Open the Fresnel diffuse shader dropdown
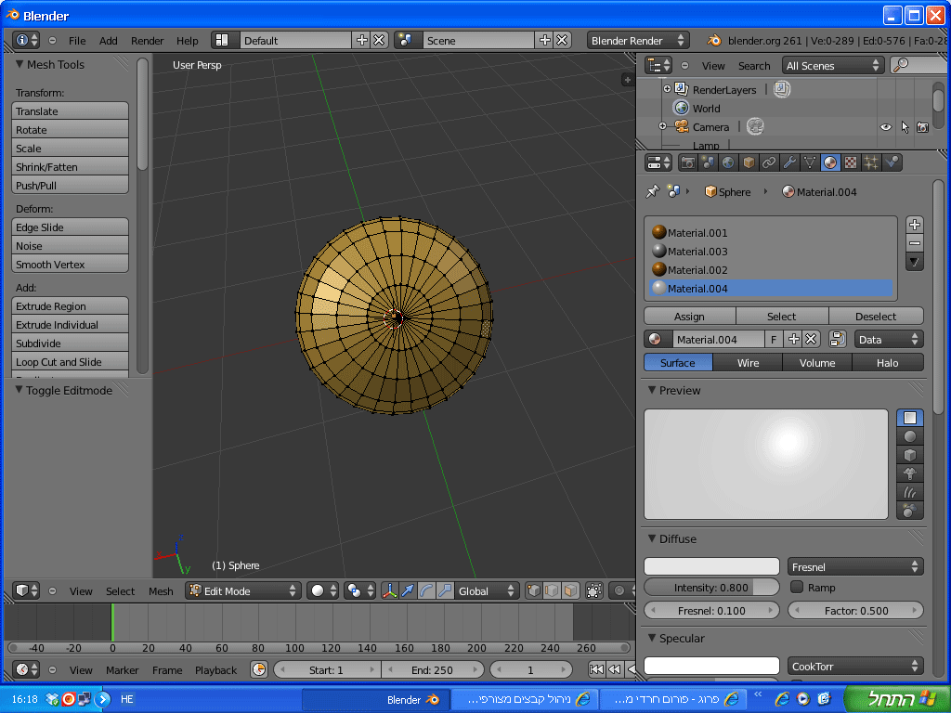The width and height of the screenshot is (951, 713). pyautogui.click(x=854, y=566)
